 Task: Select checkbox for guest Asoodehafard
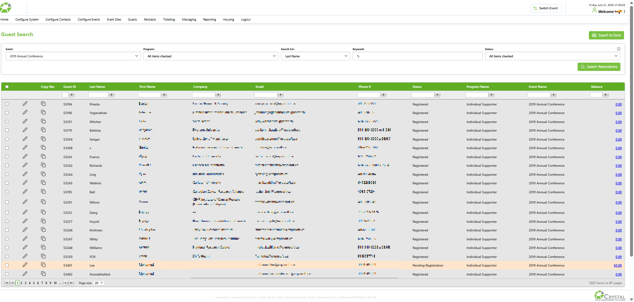point(7,274)
